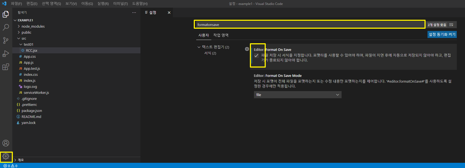Open the Explorer view in activity bar
Viewport: 465px width, 168px height.
(6, 14)
